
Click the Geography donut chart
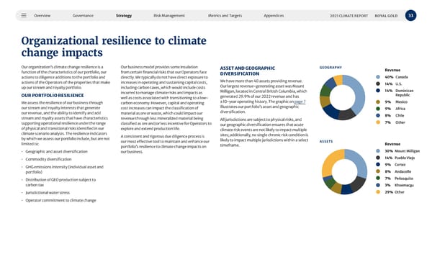pos(342,97)
